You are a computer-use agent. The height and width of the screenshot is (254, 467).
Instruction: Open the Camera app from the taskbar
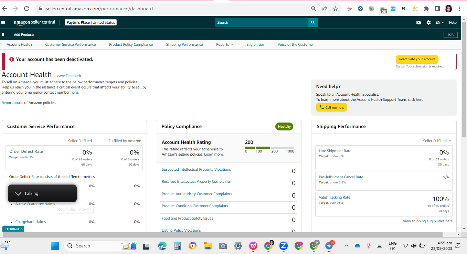[223, 246]
